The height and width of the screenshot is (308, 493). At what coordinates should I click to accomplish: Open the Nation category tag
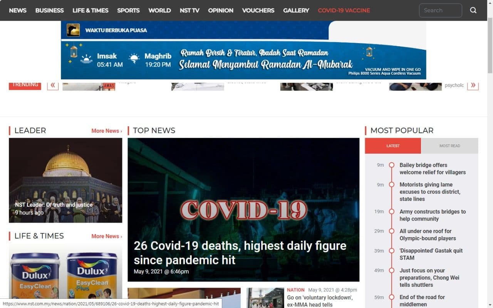(295, 290)
